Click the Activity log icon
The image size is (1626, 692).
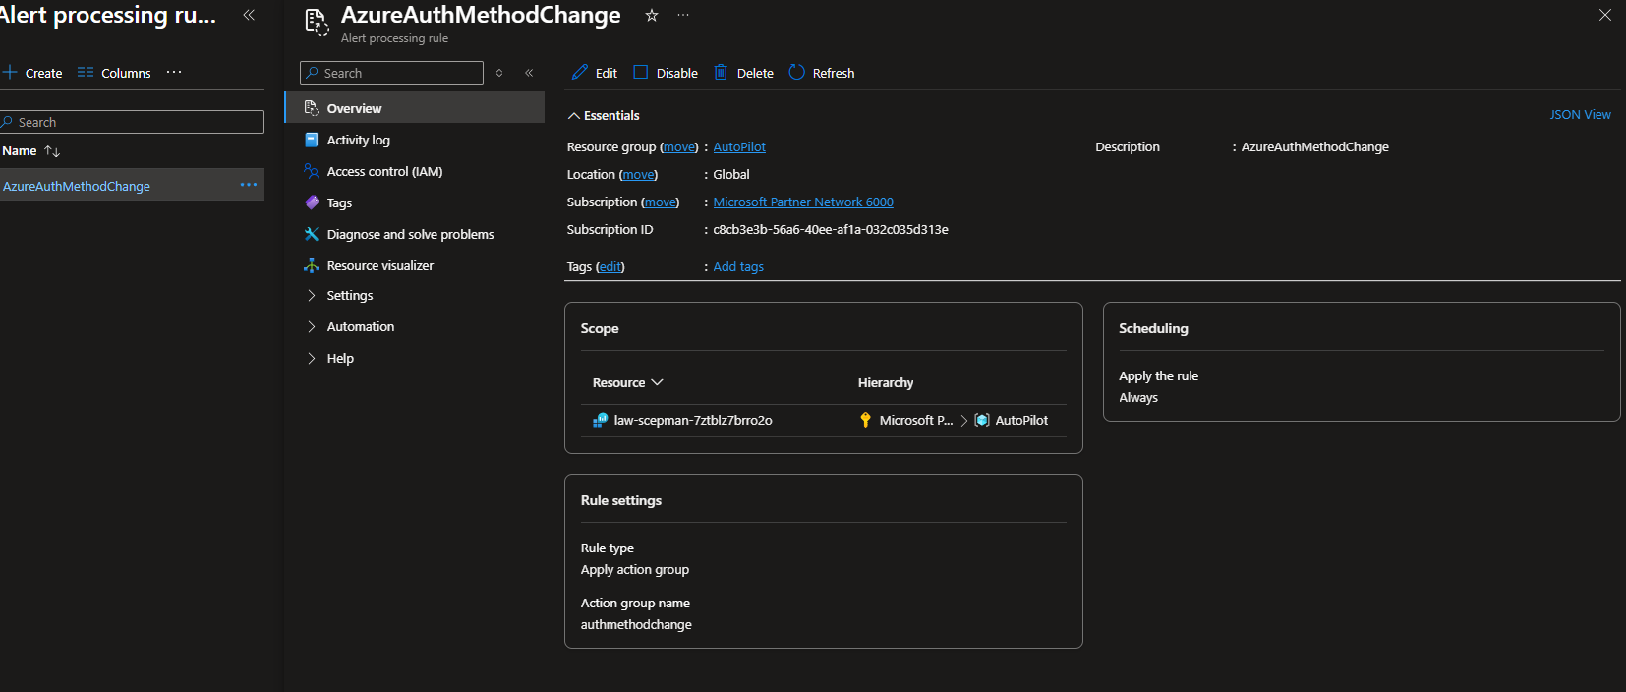tap(311, 140)
